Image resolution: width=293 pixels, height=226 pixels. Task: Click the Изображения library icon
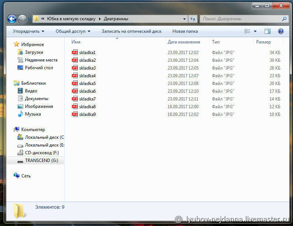(20, 106)
